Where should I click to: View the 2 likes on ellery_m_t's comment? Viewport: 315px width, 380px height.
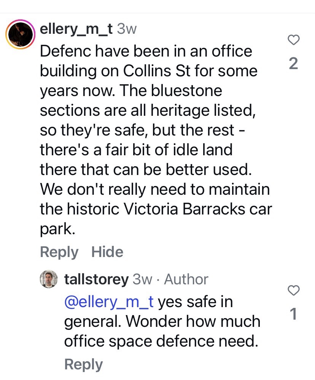(x=293, y=63)
